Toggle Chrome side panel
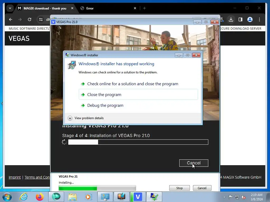Image resolution: width=270 pixels, height=202 pixels. [240, 19]
